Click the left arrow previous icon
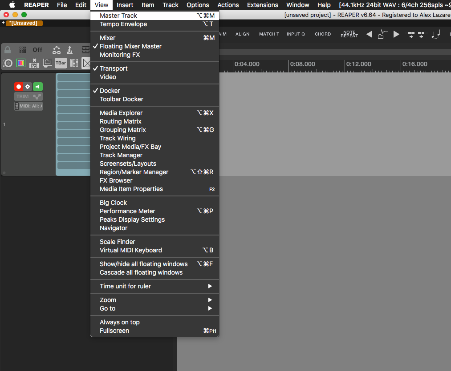The image size is (451, 371). [x=370, y=35]
